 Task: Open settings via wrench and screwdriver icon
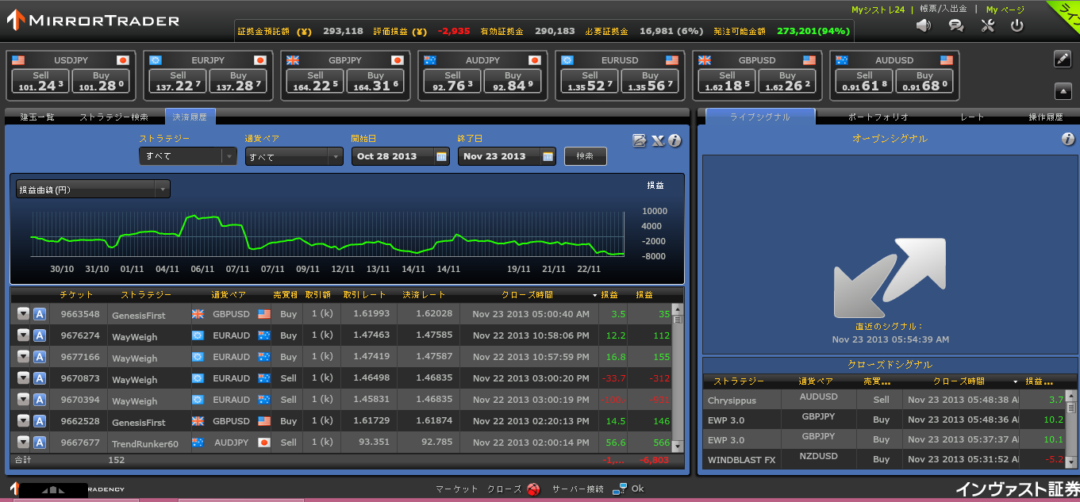[987, 25]
